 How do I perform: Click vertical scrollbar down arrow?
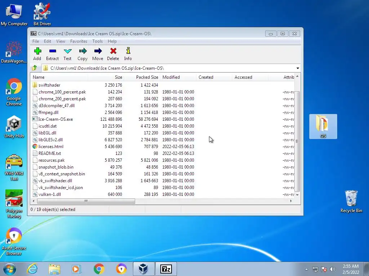297,195
